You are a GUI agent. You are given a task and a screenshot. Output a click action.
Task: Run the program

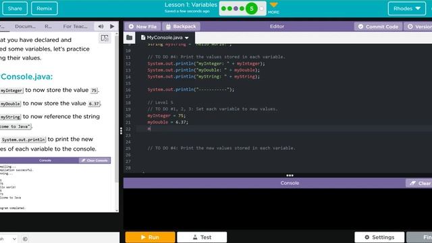(x=150, y=237)
